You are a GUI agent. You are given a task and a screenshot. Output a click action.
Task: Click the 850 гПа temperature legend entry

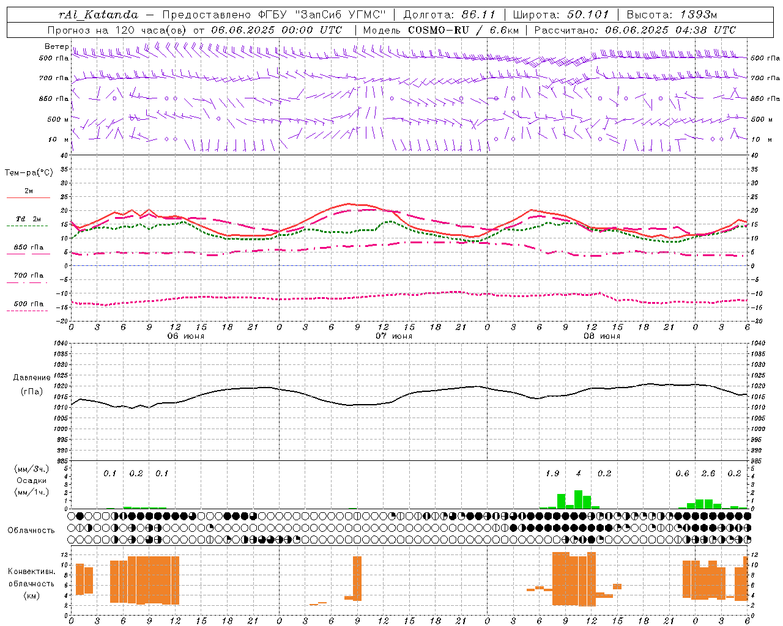[x=29, y=248]
